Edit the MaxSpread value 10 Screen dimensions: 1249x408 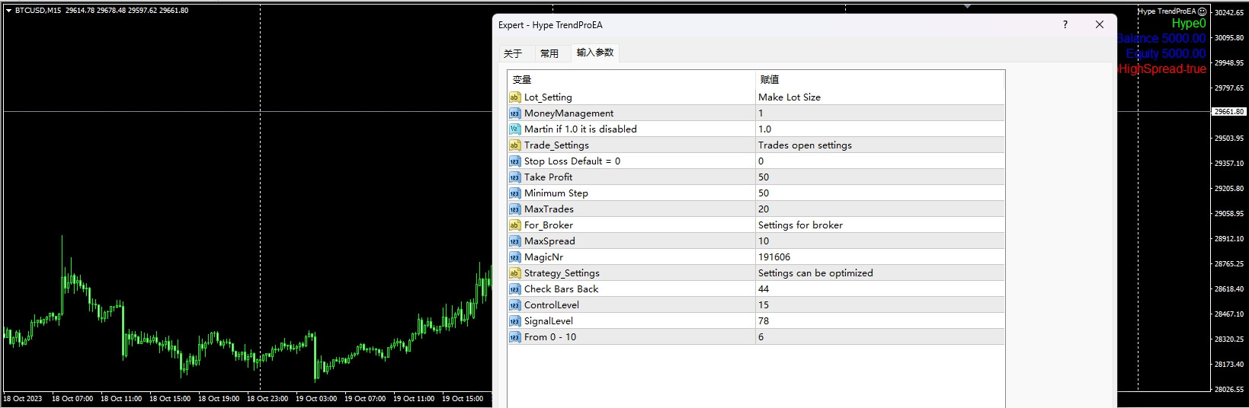click(764, 241)
